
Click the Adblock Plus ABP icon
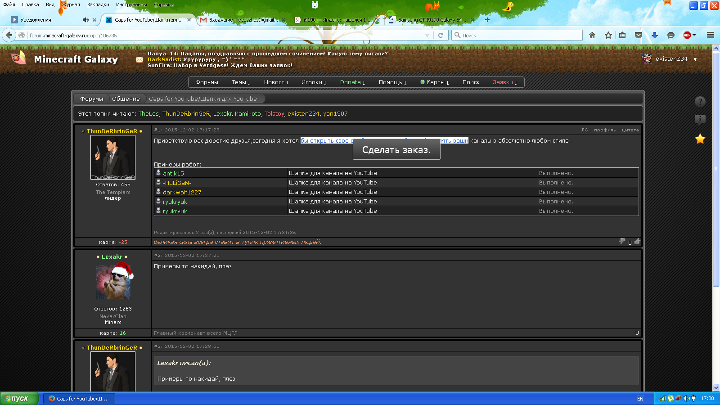687,35
